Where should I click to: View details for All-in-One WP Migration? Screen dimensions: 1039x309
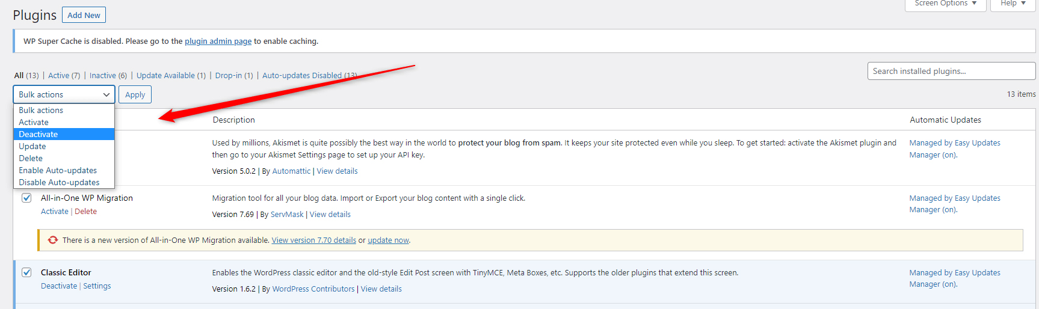point(330,214)
